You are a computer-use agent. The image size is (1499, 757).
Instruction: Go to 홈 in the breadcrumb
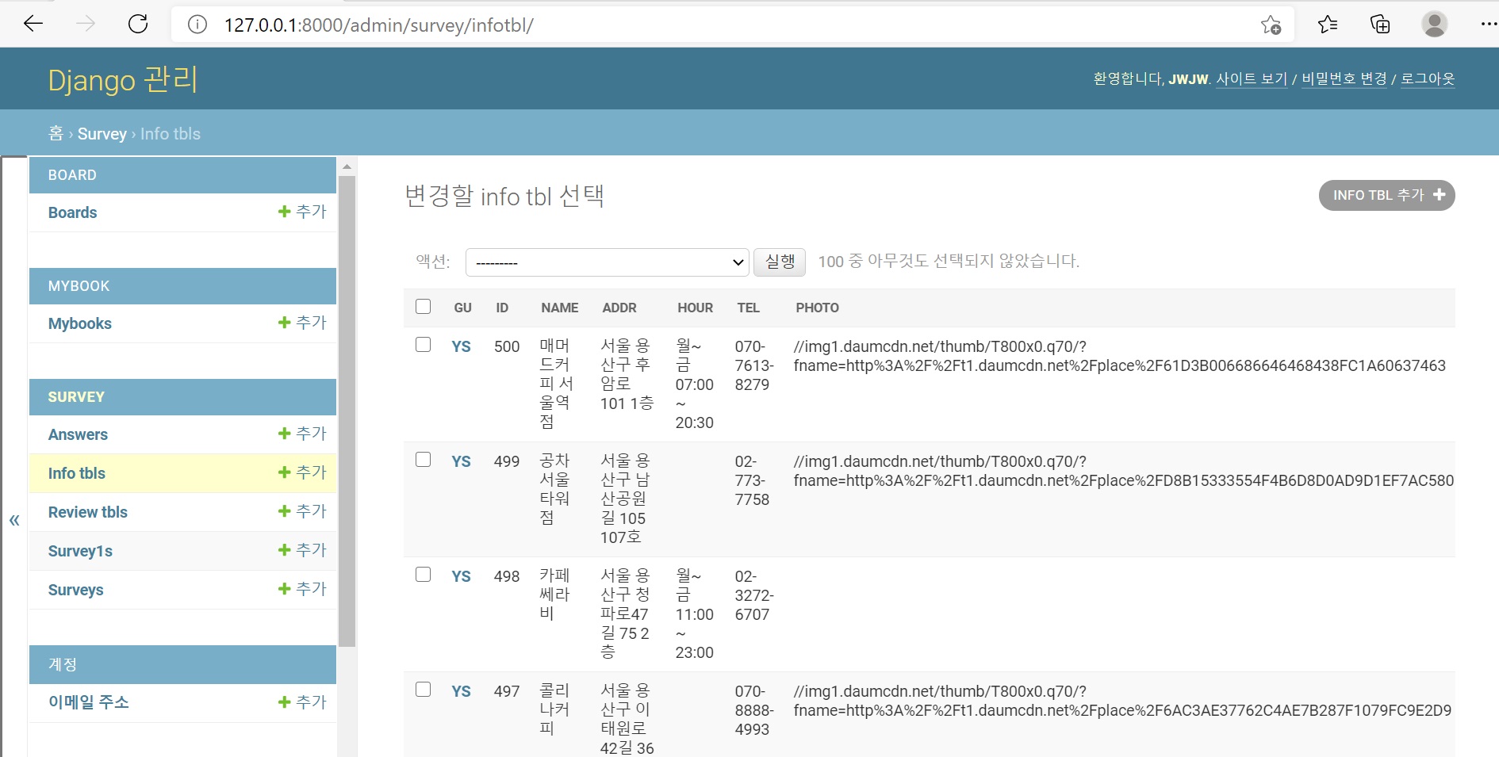(x=56, y=134)
